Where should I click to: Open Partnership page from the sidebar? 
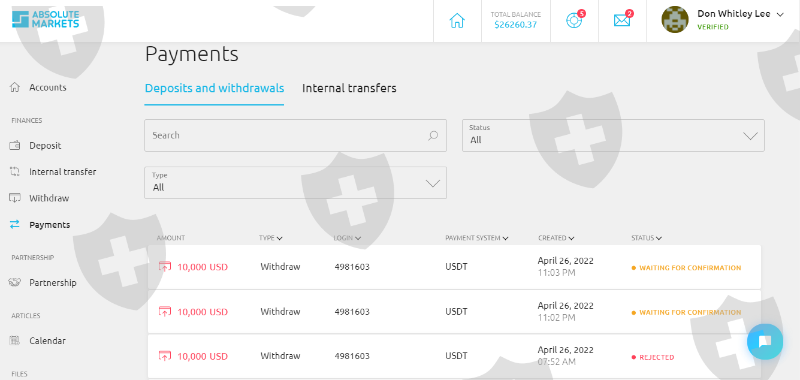tap(53, 283)
